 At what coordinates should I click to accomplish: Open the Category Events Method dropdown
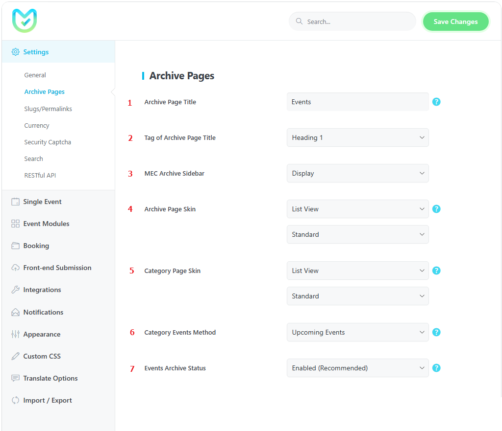[357, 332]
